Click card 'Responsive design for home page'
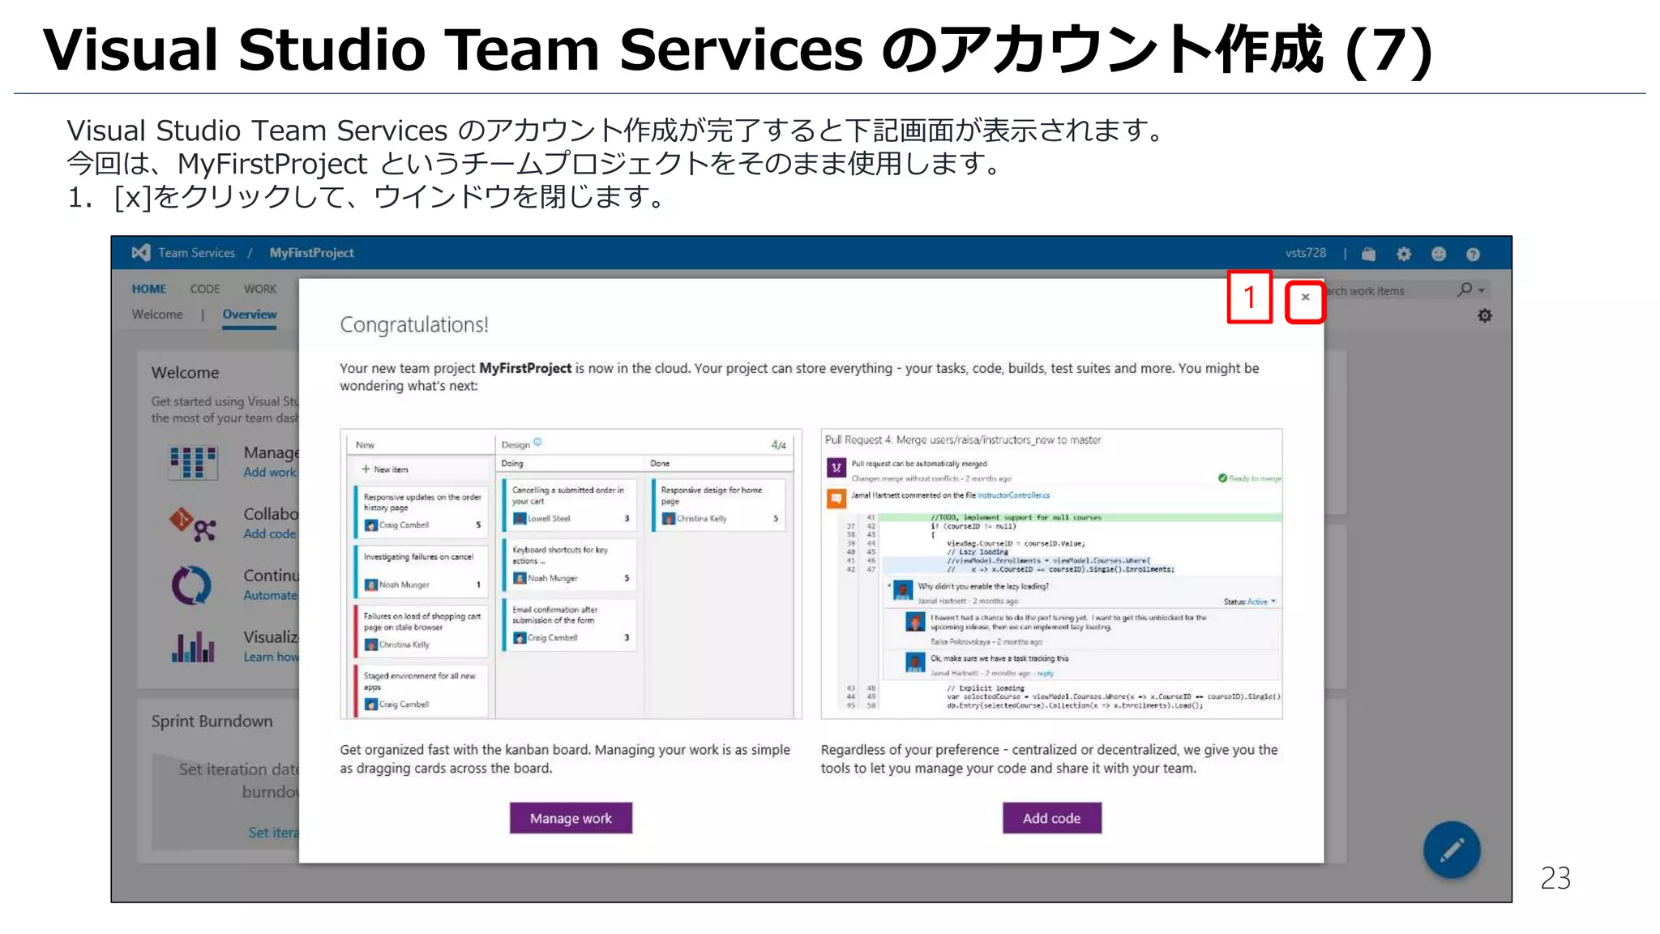Screen dimensions: 1660x934 (718, 504)
